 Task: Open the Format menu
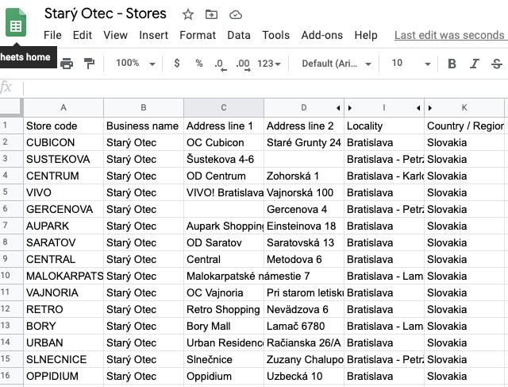point(198,35)
